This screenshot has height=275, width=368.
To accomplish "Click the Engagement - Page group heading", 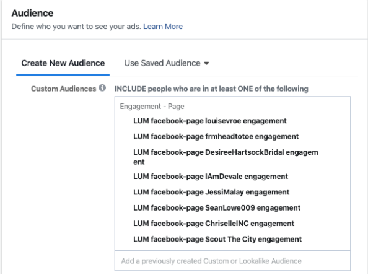I will 152,107.
